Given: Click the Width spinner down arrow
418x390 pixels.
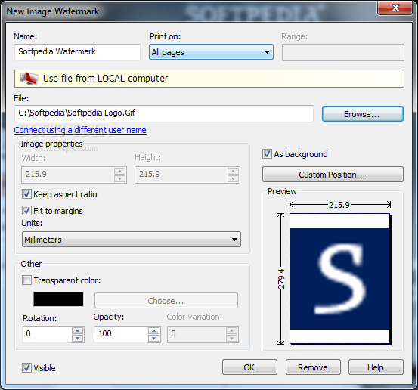Looking at the screenshot, I should (x=120, y=179).
